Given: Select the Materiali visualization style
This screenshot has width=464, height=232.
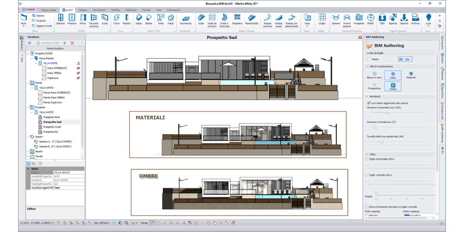Looking at the screenshot, I should pyautogui.click(x=411, y=75).
